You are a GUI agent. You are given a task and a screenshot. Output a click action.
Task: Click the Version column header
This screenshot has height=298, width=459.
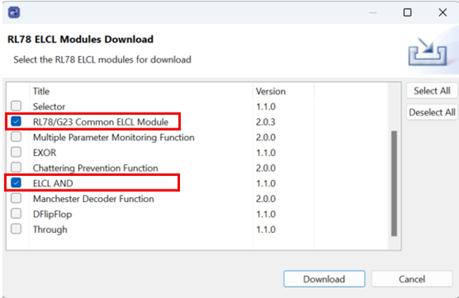coord(271,91)
